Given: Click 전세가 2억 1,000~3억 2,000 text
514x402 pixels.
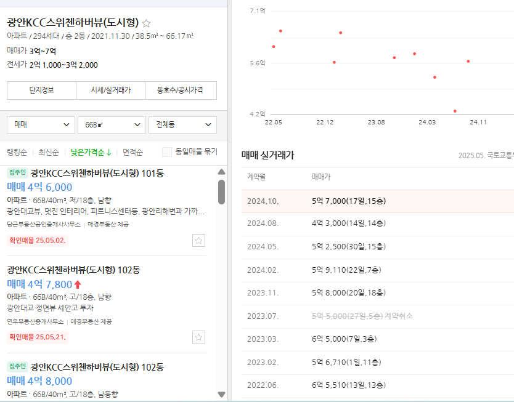Looking at the screenshot, I should pyautogui.click(x=52, y=65).
